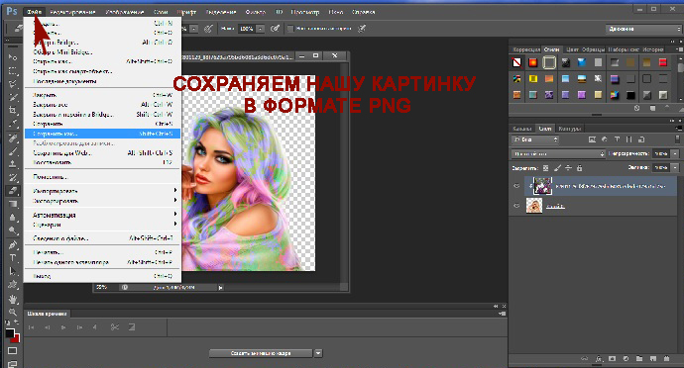The height and width of the screenshot is (368, 684).
Task: Click the no-style white swatch with red slash
Action: [x=516, y=63]
